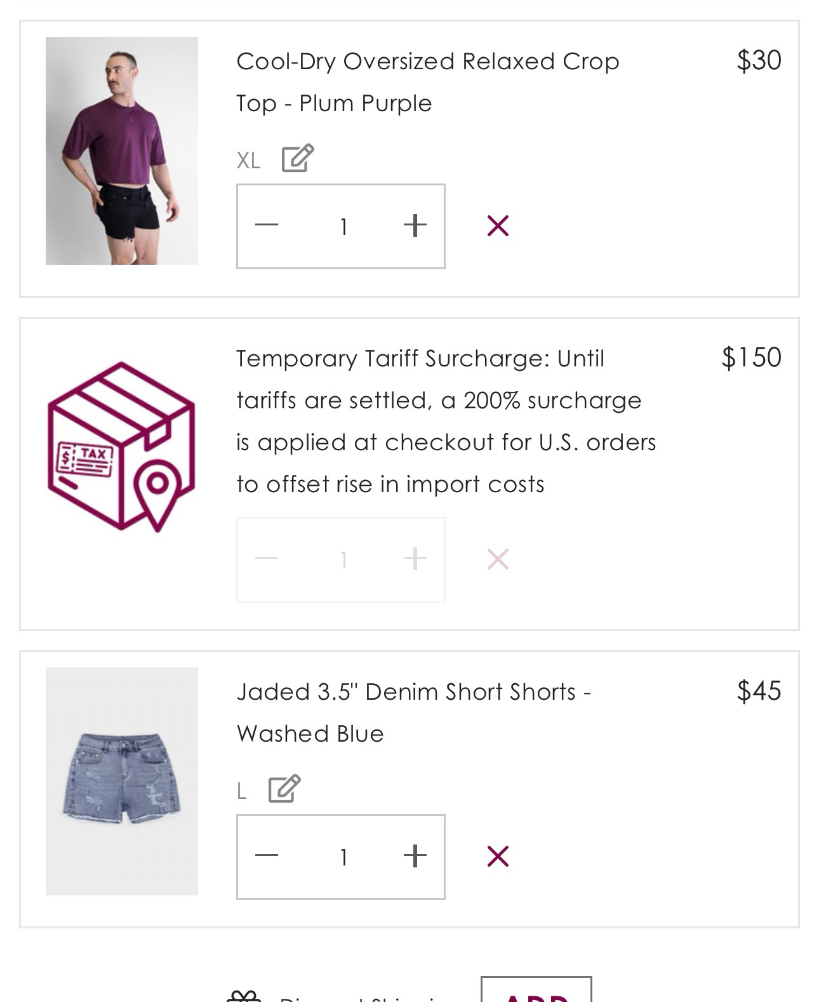Open Cool-Dry Oversized Relaxed Crop Top title
This screenshot has width=819, height=1002.
pyautogui.click(x=427, y=83)
